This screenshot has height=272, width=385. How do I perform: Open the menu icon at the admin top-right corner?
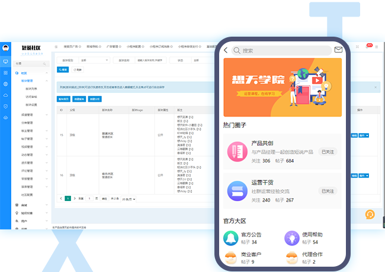(376, 47)
